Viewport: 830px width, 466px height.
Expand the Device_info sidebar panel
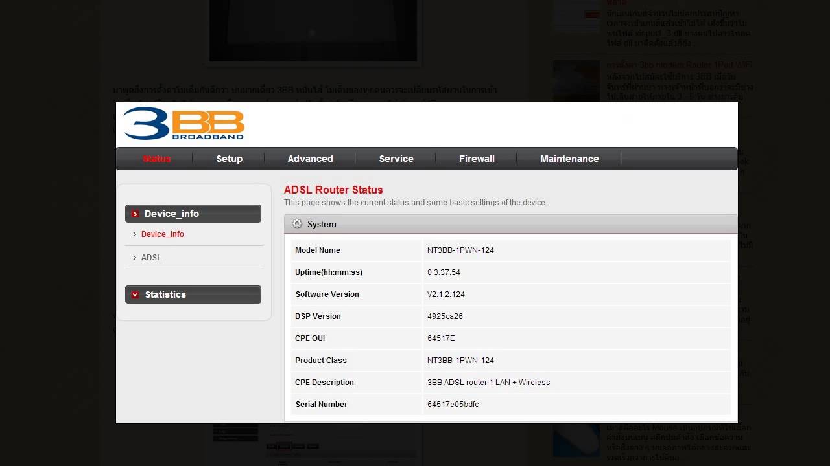coord(193,214)
